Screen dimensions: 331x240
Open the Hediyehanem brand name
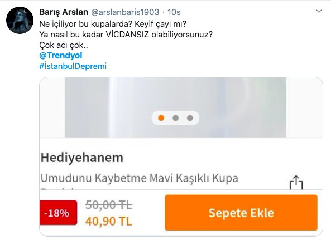click(82, 158)
